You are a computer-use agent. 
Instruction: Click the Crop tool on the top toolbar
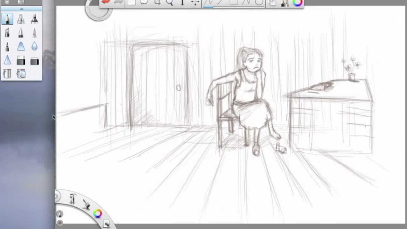157,3
